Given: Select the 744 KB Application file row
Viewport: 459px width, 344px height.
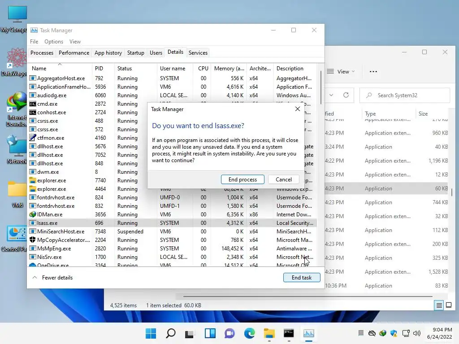Looking at the screenshot, I should coord(386,202).
